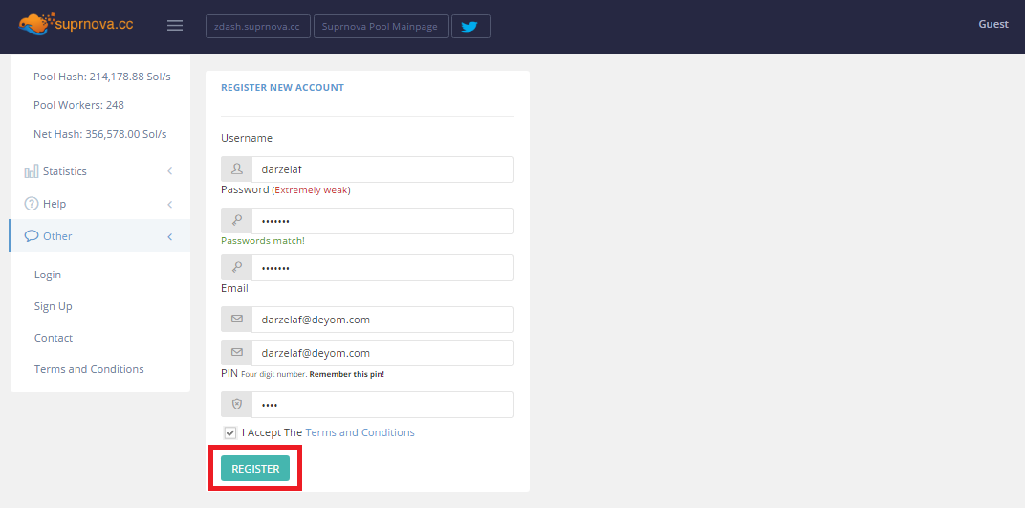Image resolution: width=1025 pixels, height=508 pixels.
Task: Click the user icon beside Username field
Action: [236, 169]
